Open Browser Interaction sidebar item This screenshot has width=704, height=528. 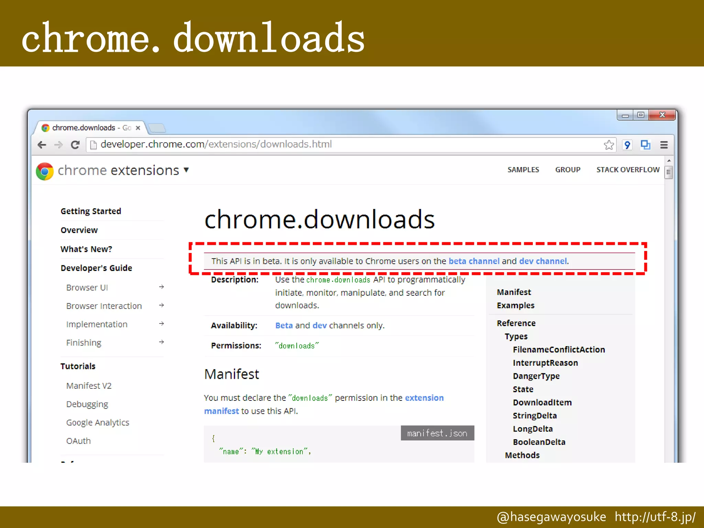(104, 306)
